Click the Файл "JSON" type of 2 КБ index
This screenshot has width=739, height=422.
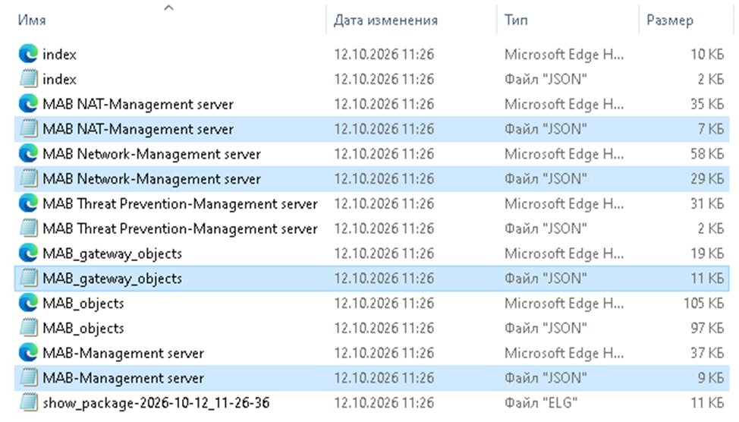pos(546,79)
